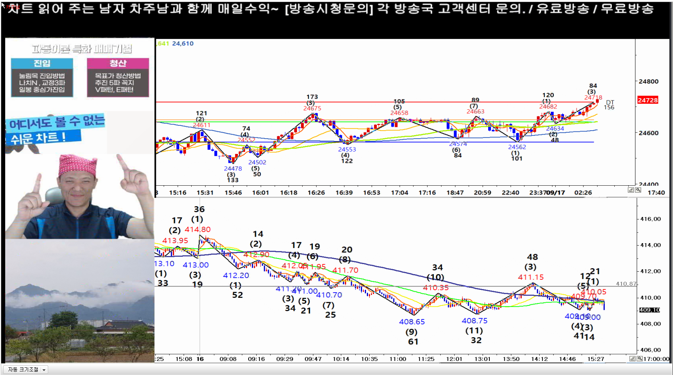Click the presenter webcam video
Viewport: 673px width, 375px height.
80,196
